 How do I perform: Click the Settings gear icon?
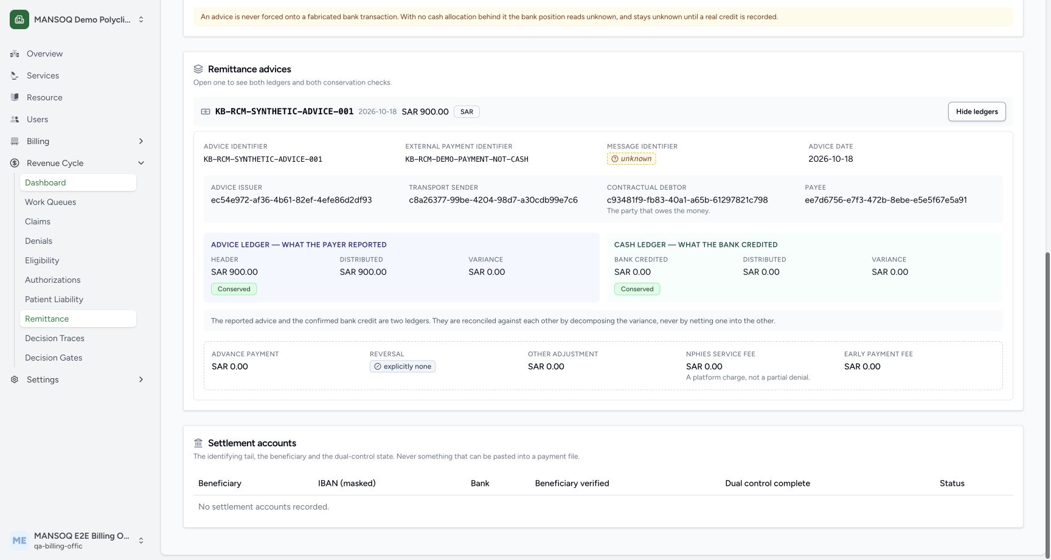[15, 379]
